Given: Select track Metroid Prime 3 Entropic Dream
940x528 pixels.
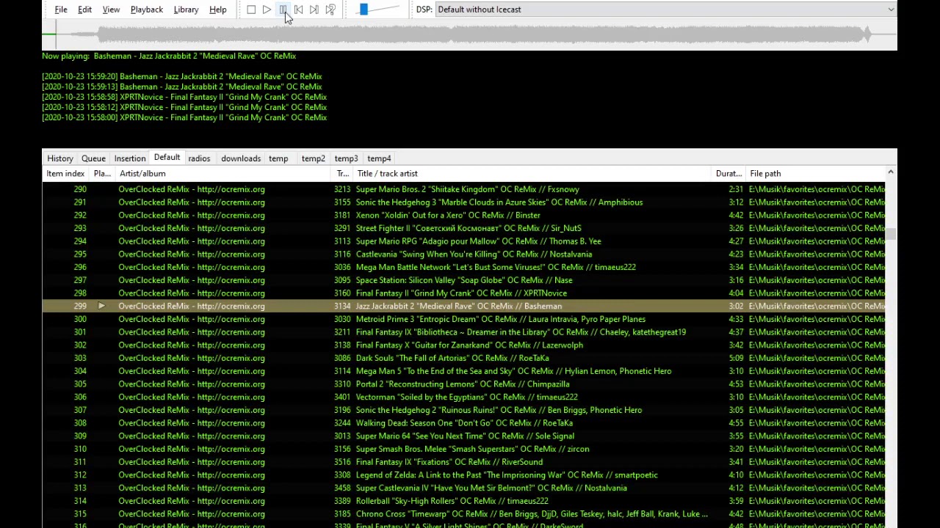Looking at the screenshot, I should coord(463,319).
